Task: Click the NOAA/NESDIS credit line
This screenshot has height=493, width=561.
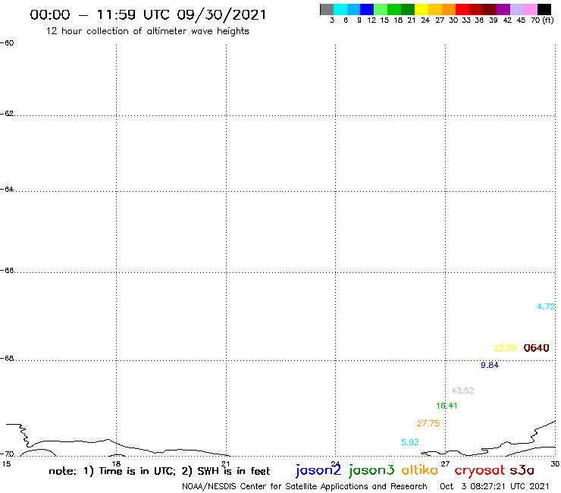Action: pyautogui.click(x=305, y=486)
